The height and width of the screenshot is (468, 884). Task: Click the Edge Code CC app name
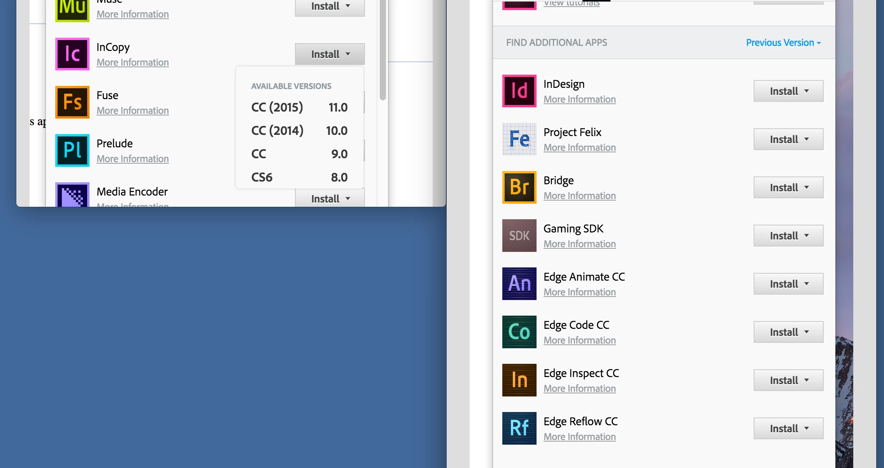576,325
